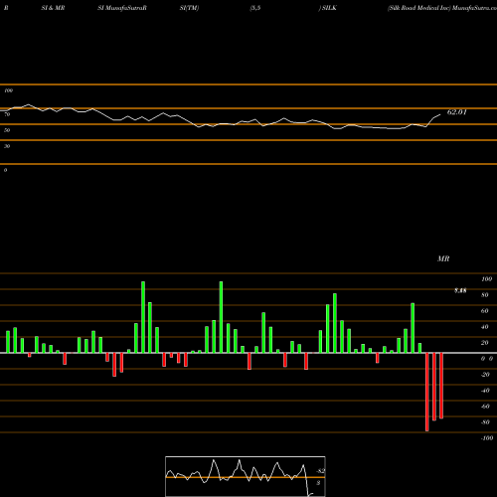Screen dimensions: 497x497
Task: Click the 20 axis label on MR chart
Action: click(x=485, y=343)
